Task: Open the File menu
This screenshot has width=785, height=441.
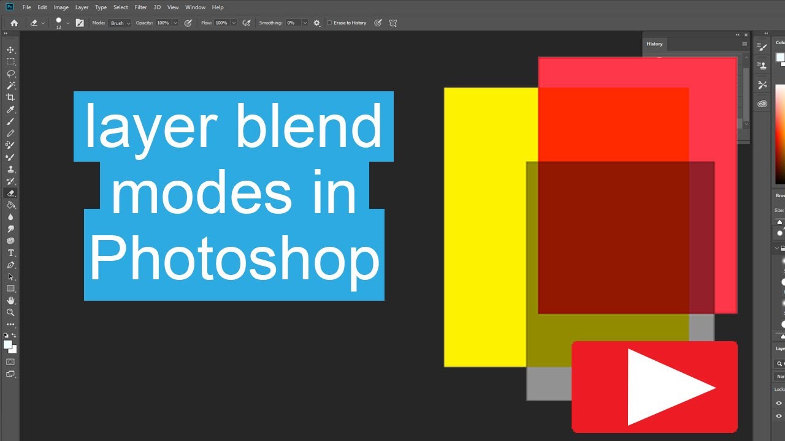Action: (x=26, y=7)
